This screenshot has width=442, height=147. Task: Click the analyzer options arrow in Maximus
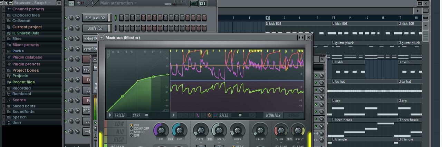(x=174, y=115)
